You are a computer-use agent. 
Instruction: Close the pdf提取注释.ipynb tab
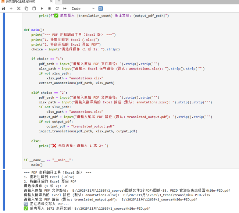coord(51,1)
